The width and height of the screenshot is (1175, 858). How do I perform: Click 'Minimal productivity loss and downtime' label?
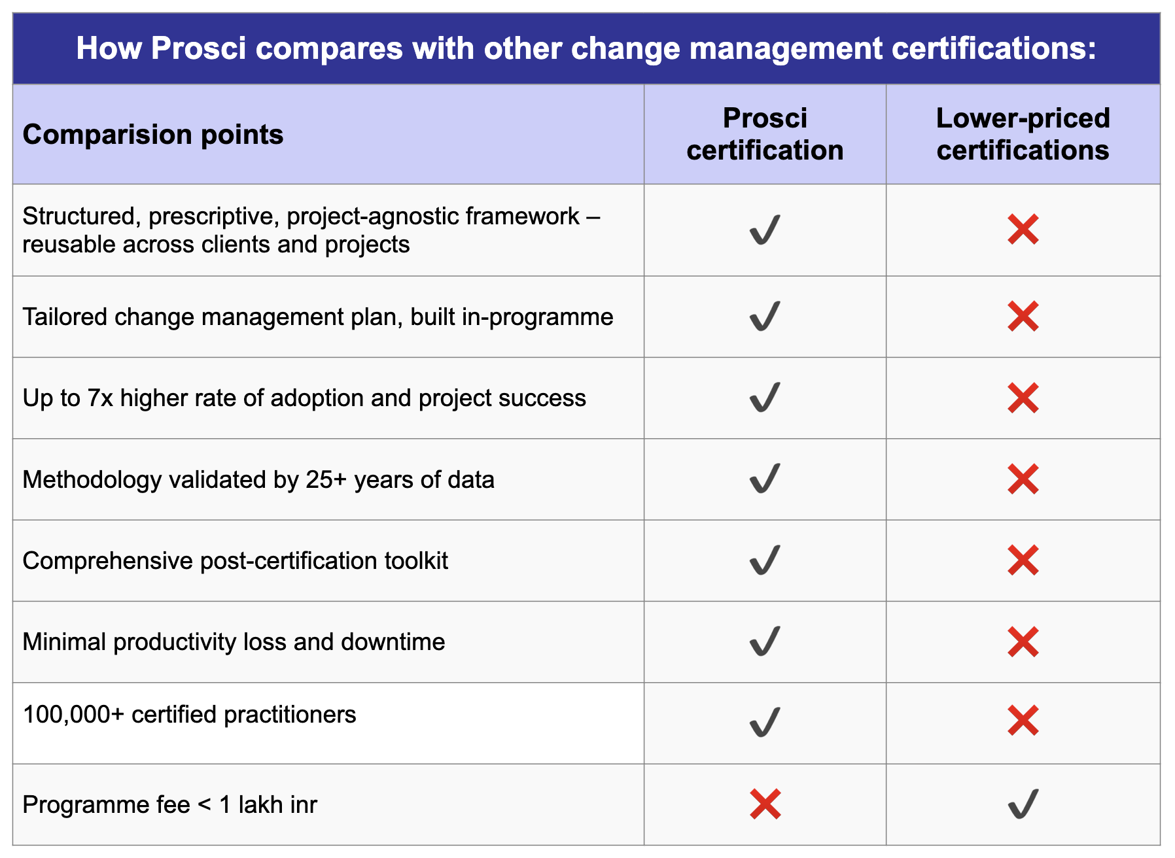pyautogui.click(x=234, y=642)
